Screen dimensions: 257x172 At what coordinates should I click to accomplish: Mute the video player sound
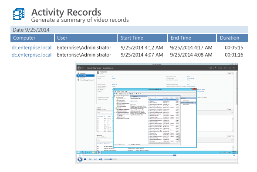pyautogui.click(x=101, y=159)
